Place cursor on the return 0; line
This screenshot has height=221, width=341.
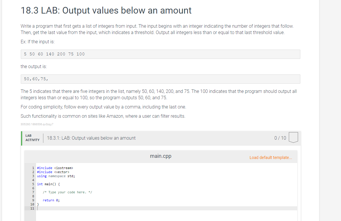tap(51, 200)
